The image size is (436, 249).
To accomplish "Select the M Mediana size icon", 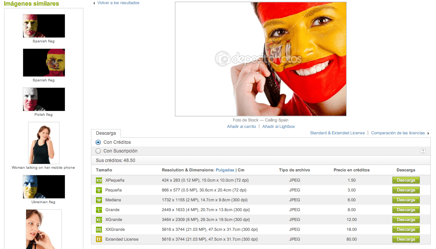I will click(x=99, y=200).
